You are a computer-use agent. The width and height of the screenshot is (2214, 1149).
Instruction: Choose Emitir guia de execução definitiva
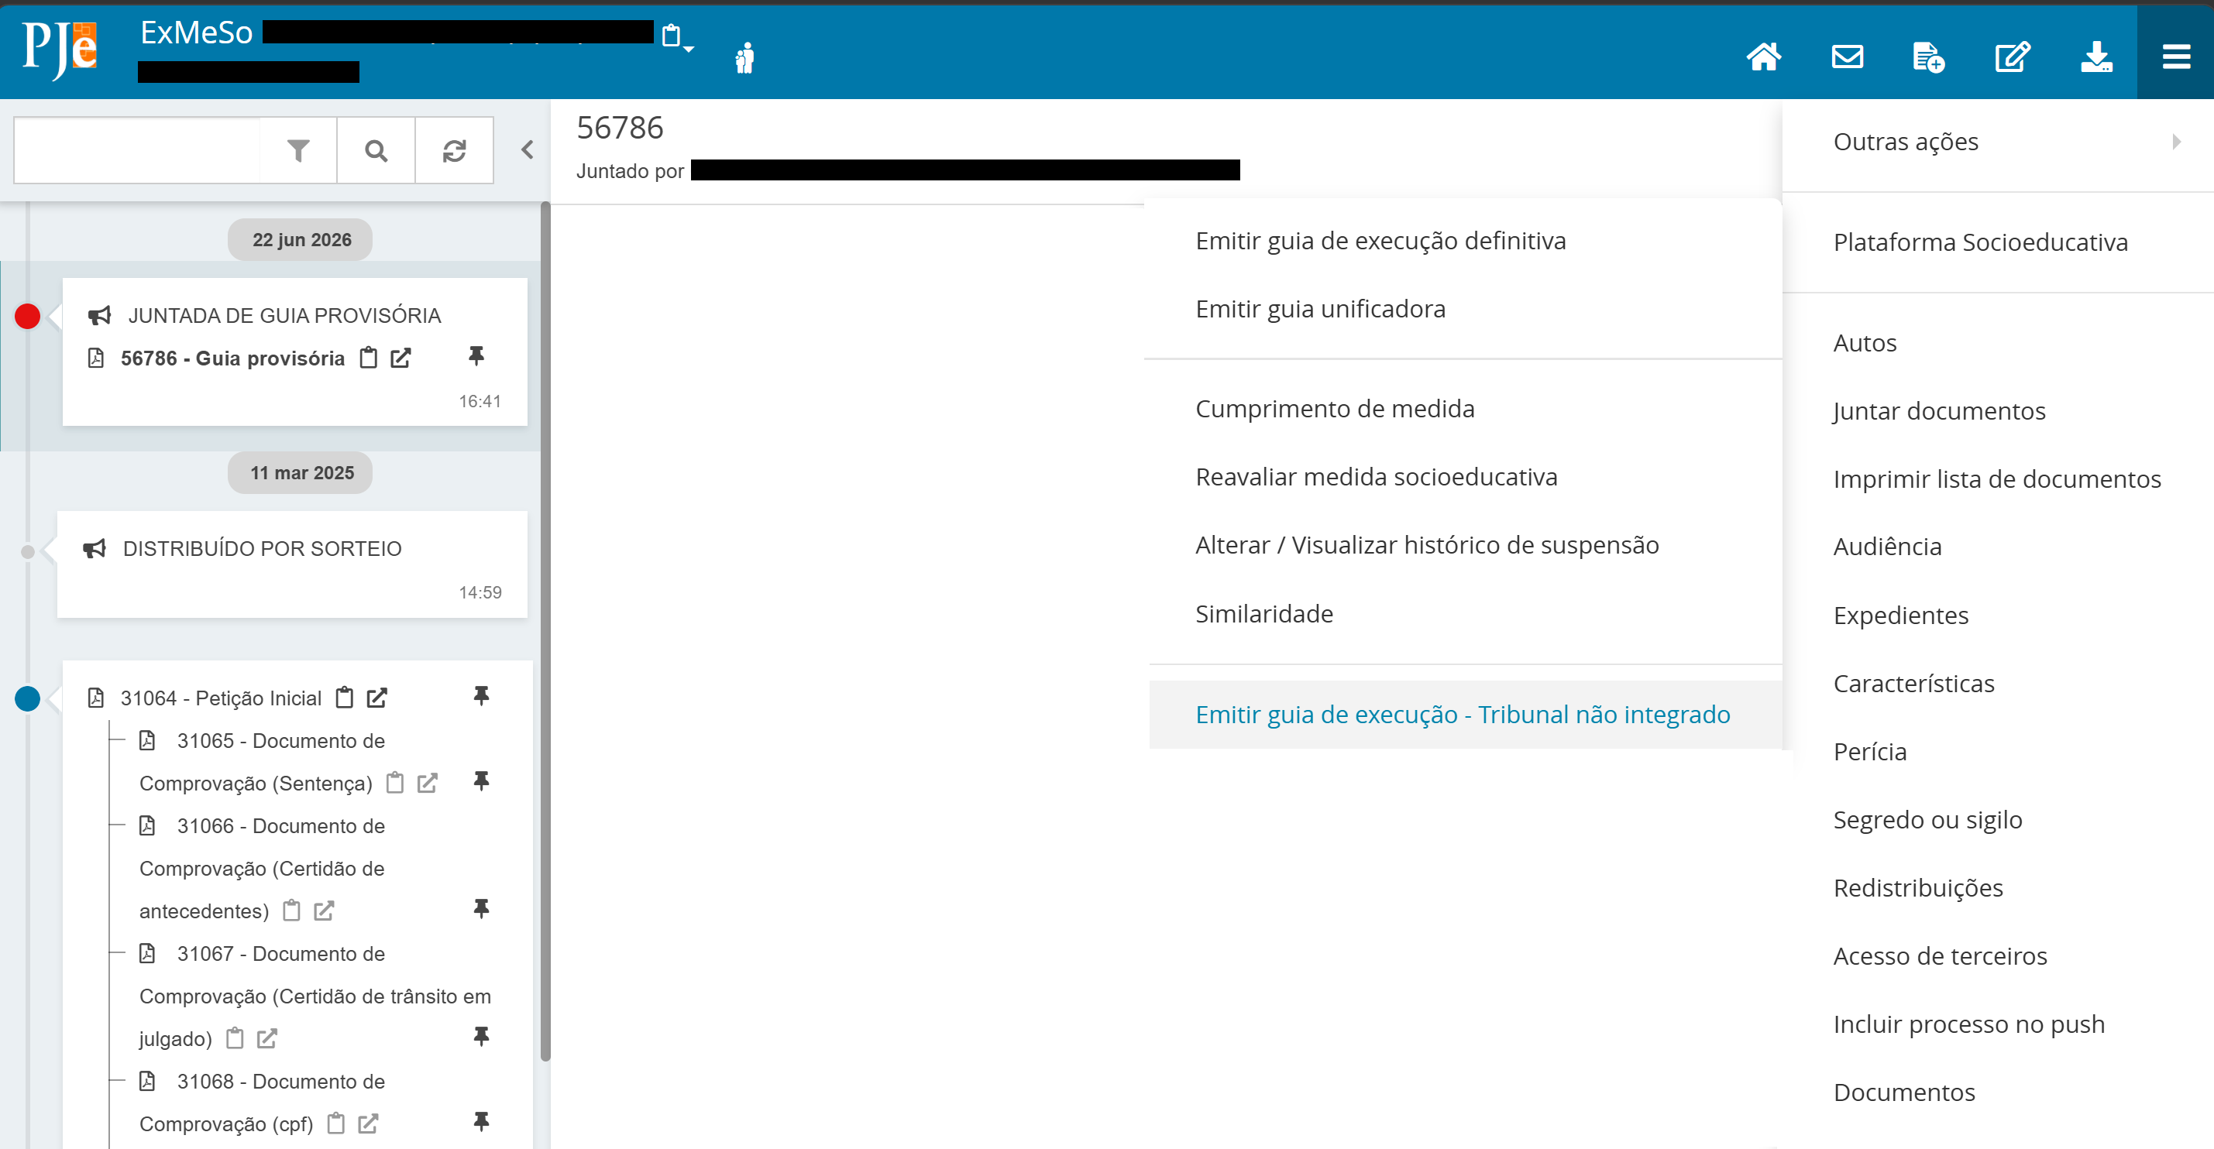coord(1380,242)
